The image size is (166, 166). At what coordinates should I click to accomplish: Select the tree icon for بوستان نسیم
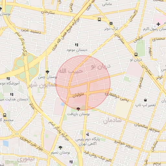(x=60, y=148)
